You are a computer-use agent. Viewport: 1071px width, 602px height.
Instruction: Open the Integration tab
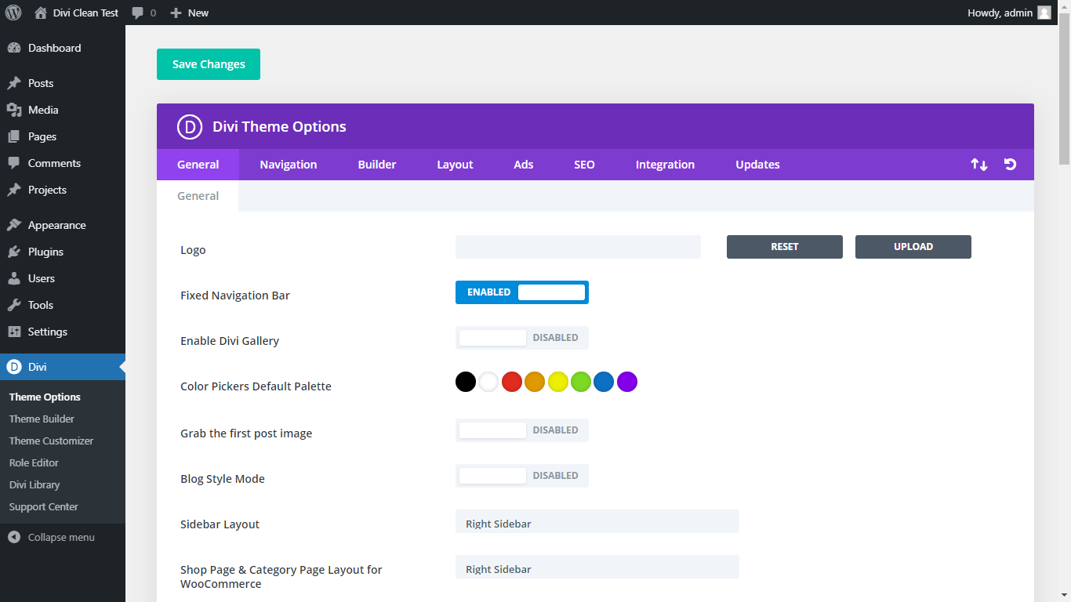tap(665, 165)
